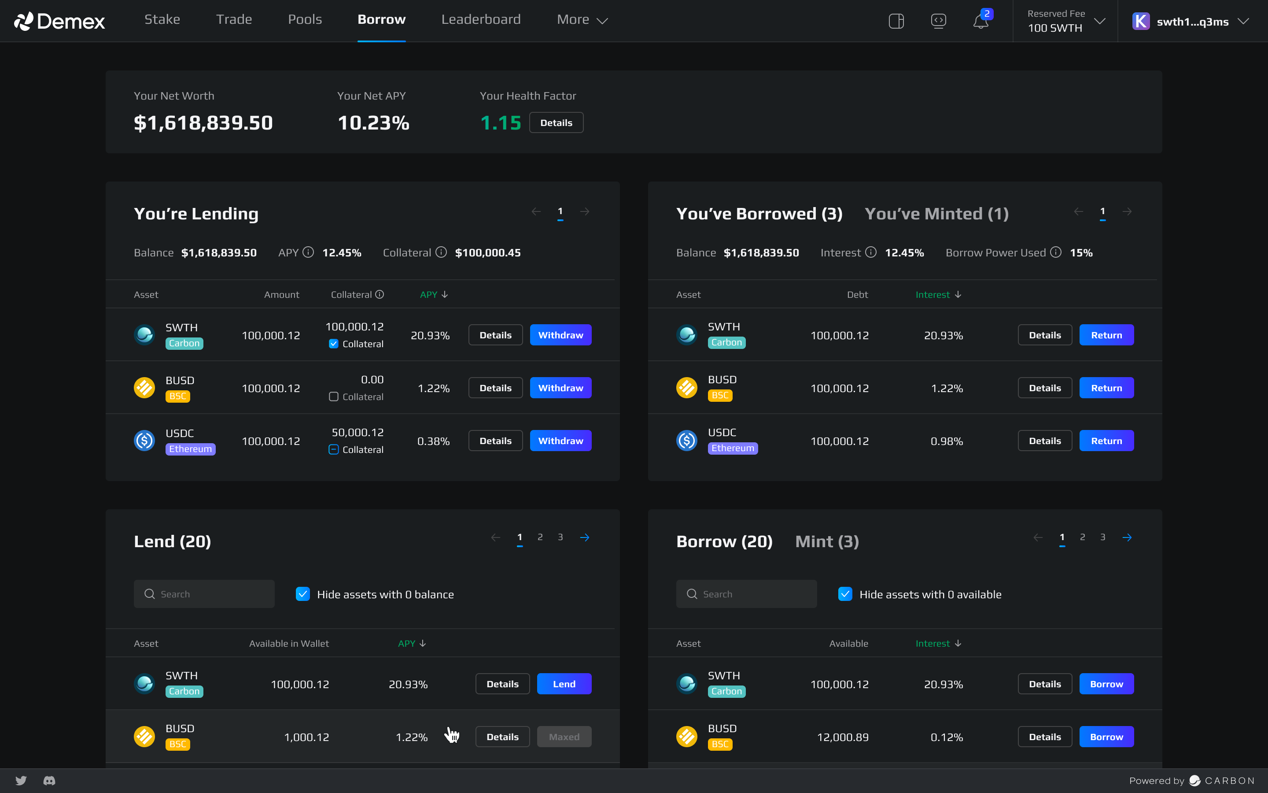Show the lending Collateral summary info icon
The image size is (1268, 793).
tap(441, 252)
